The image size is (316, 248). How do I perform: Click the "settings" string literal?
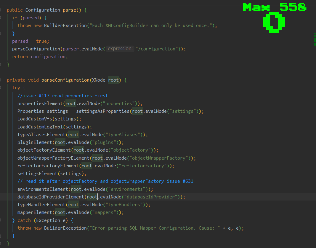183,111
